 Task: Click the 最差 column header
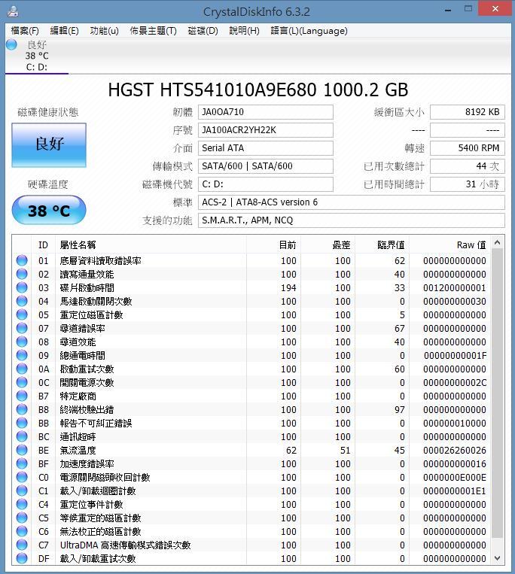pyautogui.click(x=328, y=244)
